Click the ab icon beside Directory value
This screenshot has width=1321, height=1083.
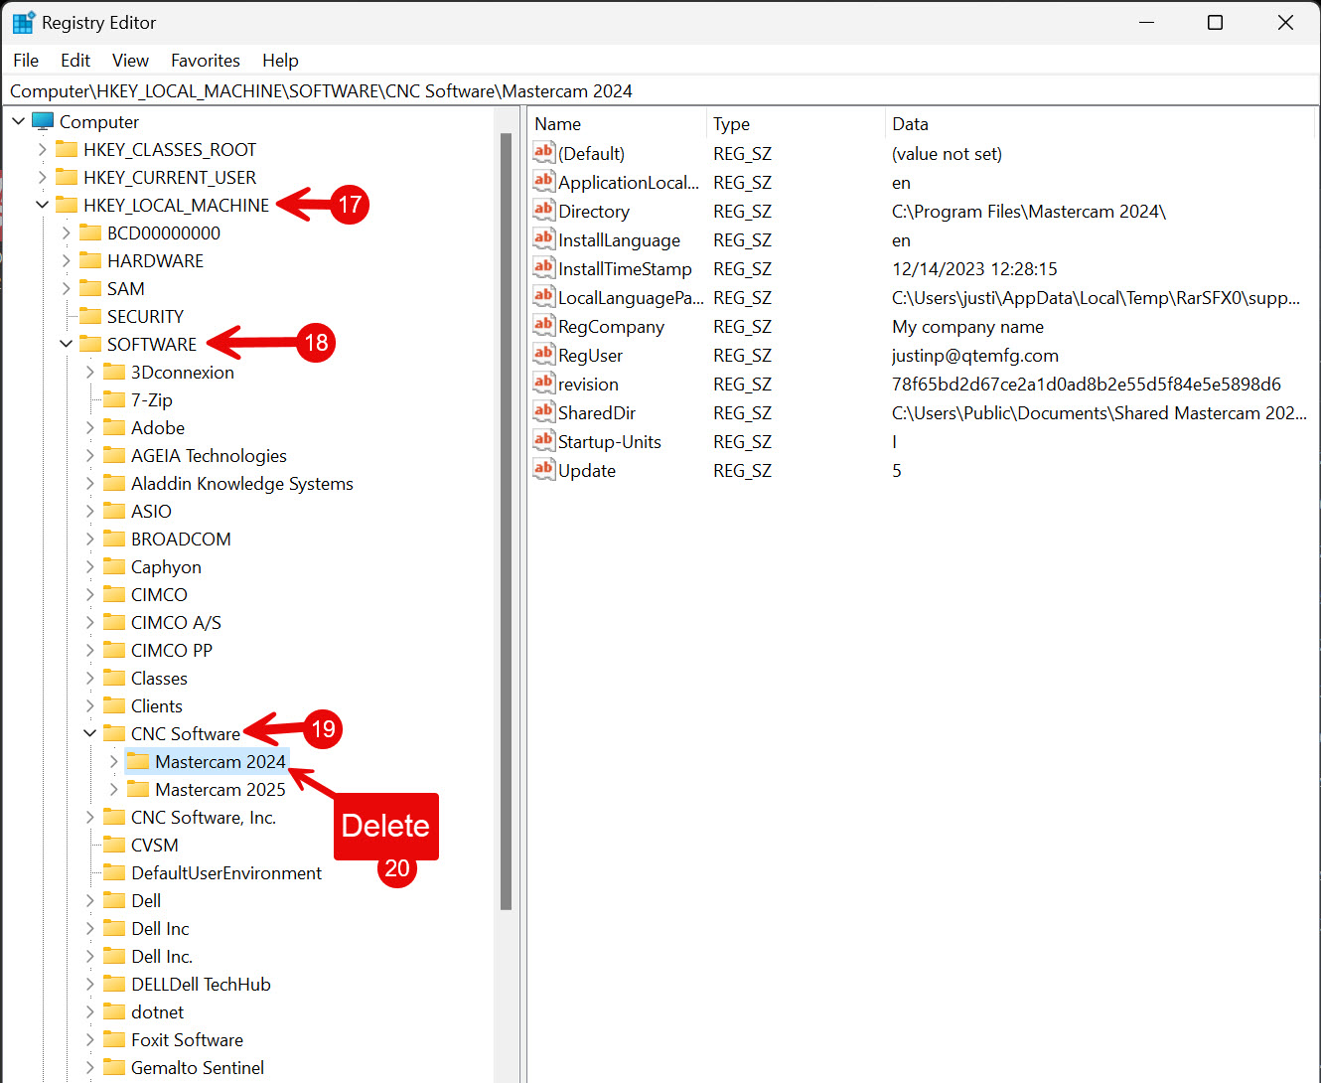pyautogui.click(x=543, y=210)
